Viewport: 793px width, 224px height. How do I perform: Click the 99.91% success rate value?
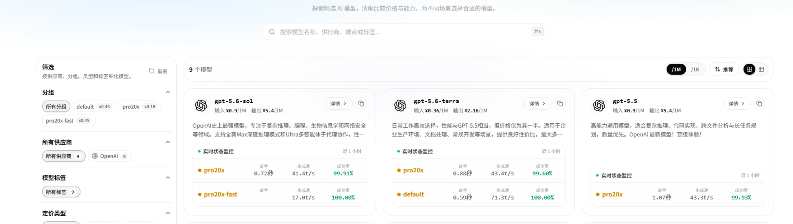point(343,174)
